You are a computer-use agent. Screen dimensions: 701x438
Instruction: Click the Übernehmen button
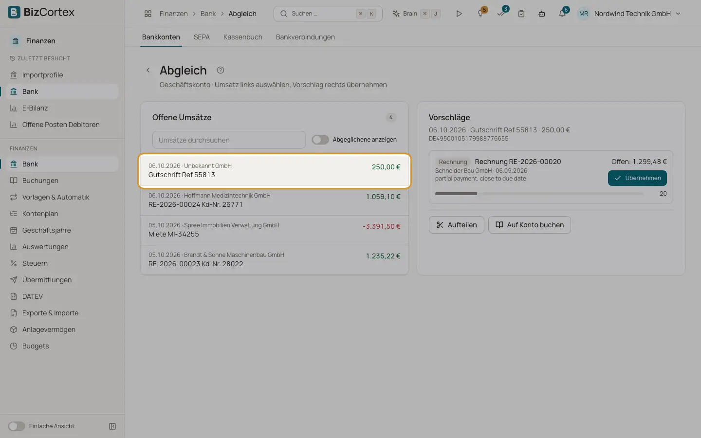pos(637,178)
